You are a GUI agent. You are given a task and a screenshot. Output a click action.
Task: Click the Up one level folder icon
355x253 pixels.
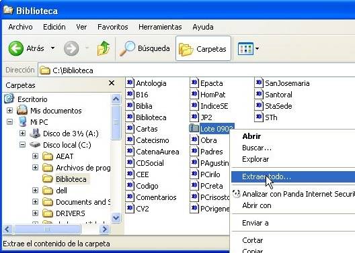(104, 48)
